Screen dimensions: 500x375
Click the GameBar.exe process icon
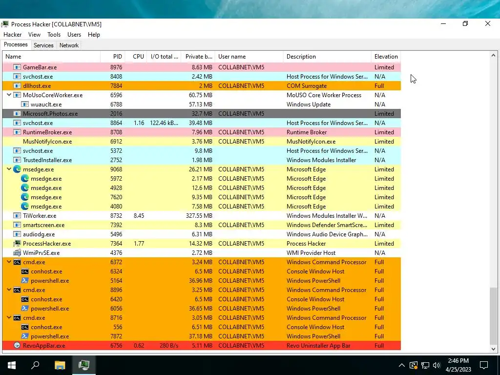click(x=17, y=67)
